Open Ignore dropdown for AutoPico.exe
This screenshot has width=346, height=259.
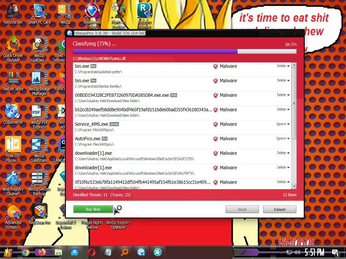pos(283,139)
